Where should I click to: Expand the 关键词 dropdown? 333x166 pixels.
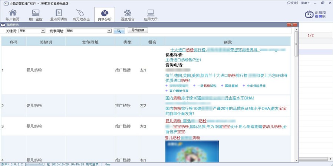[43, 31]
